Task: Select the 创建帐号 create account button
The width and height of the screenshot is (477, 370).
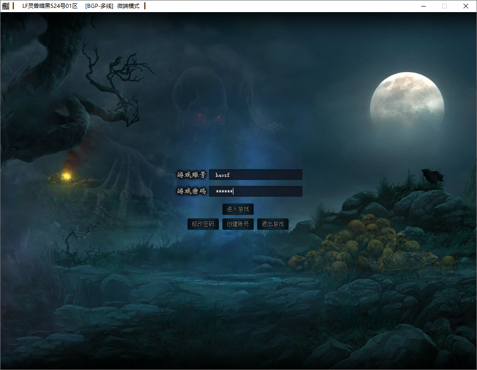Action: 238,224
